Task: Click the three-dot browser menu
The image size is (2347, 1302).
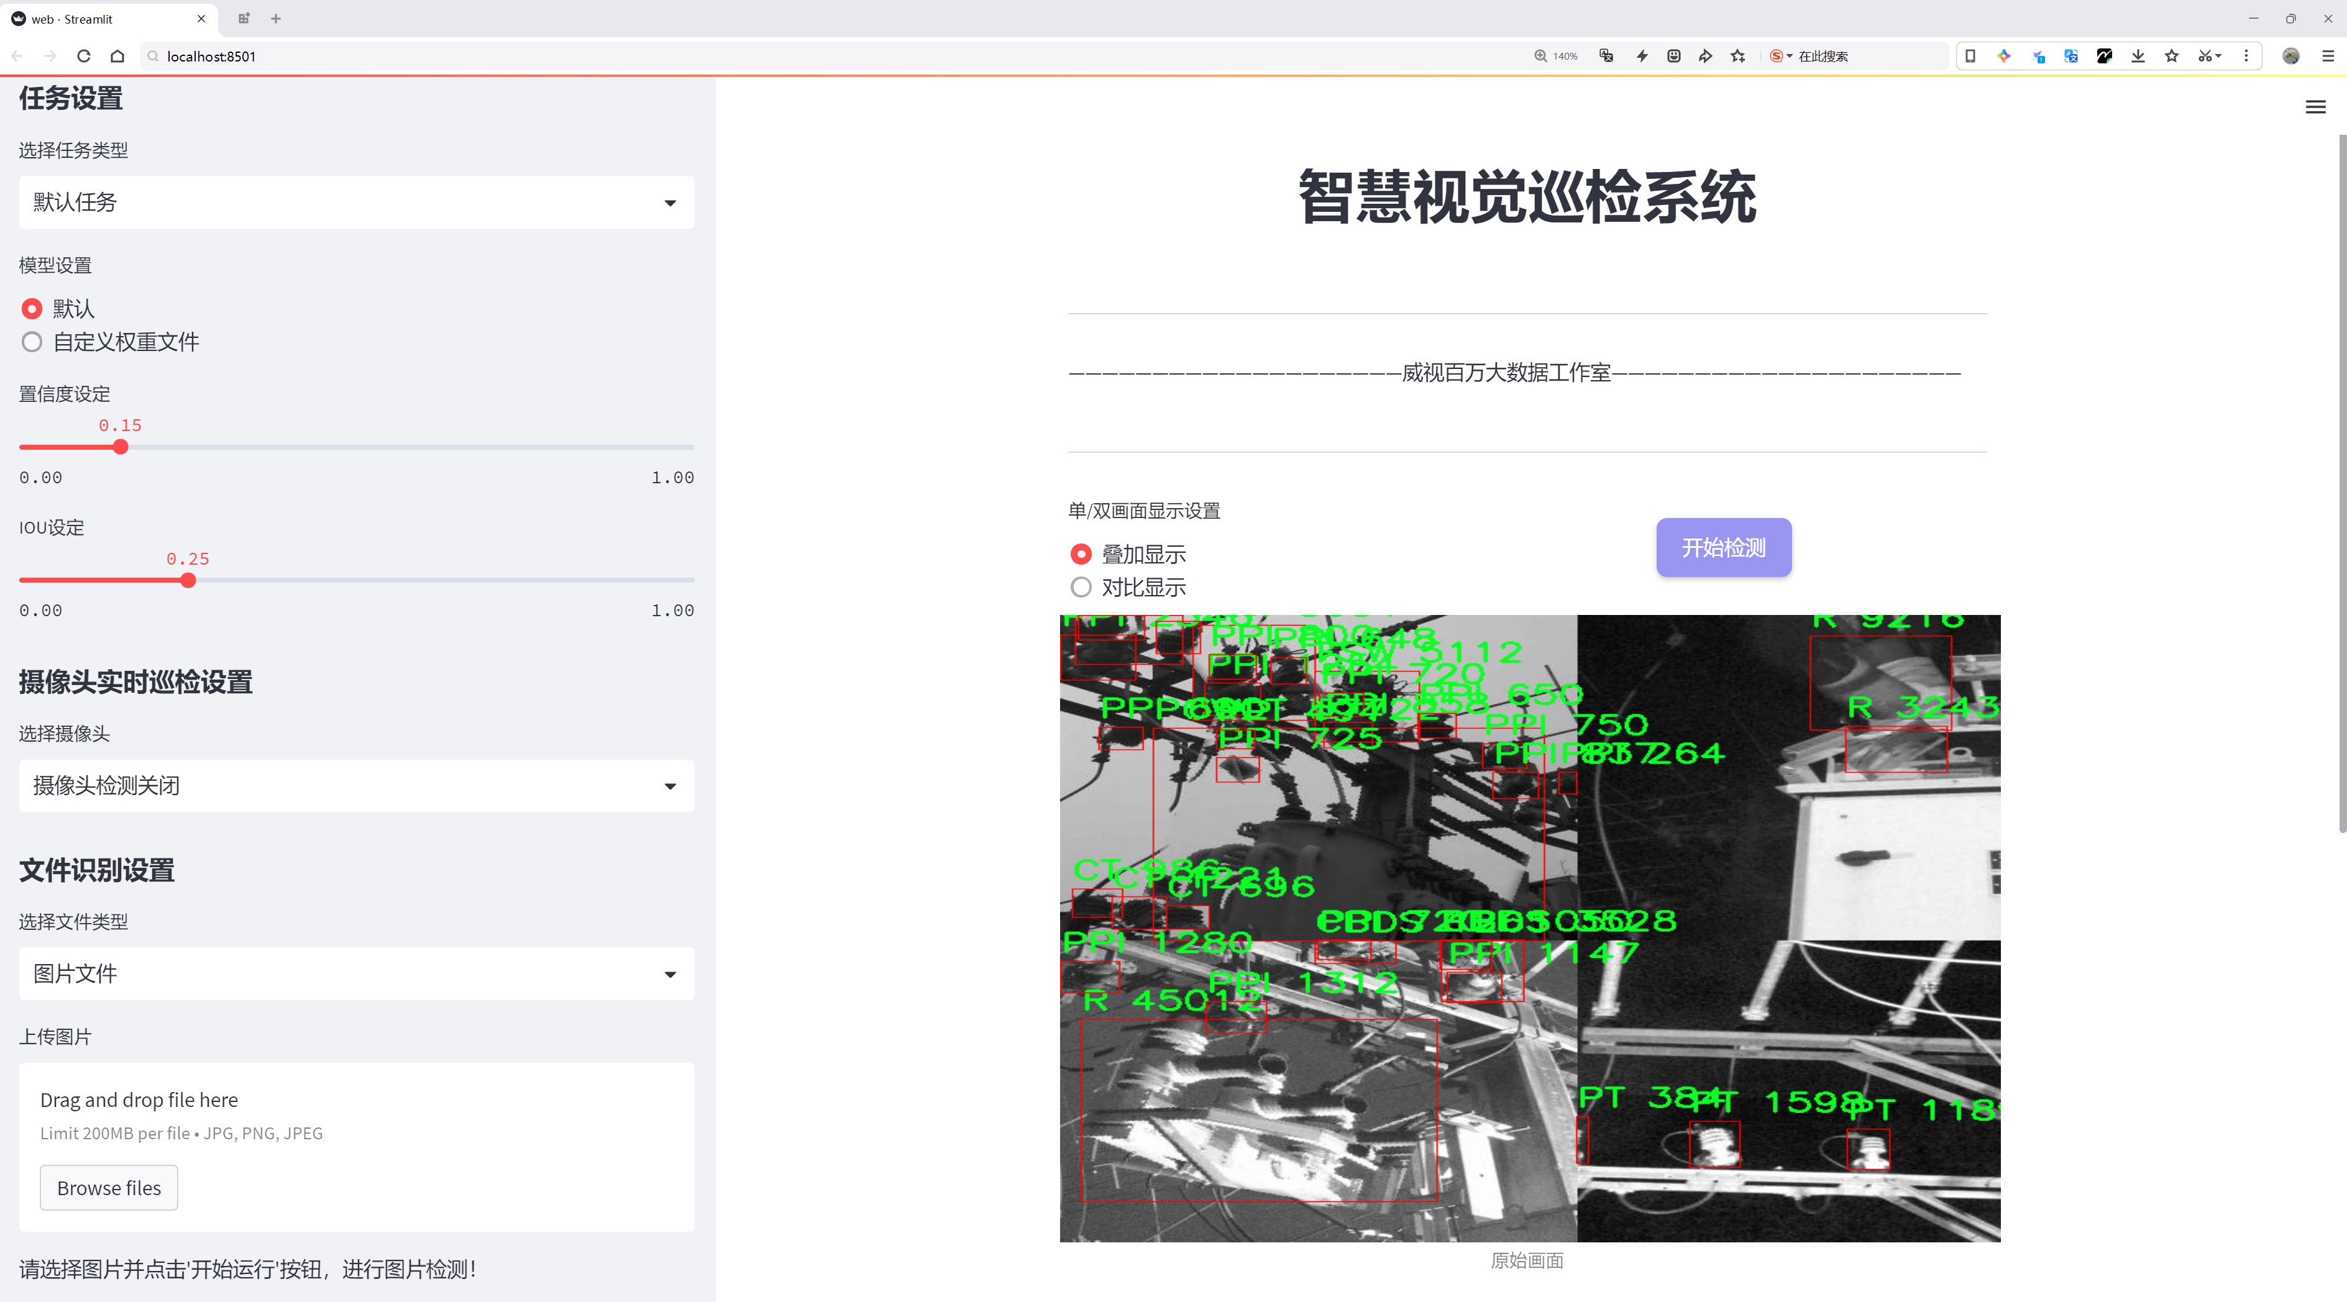Action: (x=2247, y=55)
